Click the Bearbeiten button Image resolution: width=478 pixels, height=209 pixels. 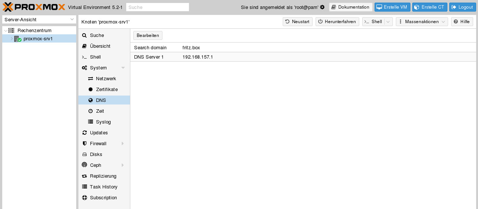click(148, 35)
